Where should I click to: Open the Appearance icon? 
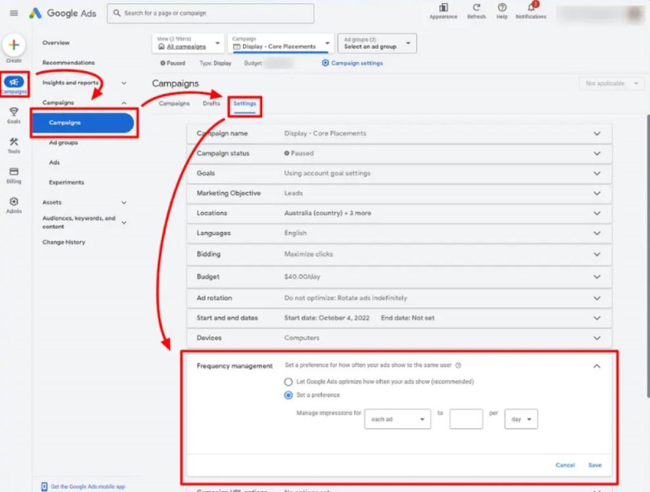click(443, 8)
